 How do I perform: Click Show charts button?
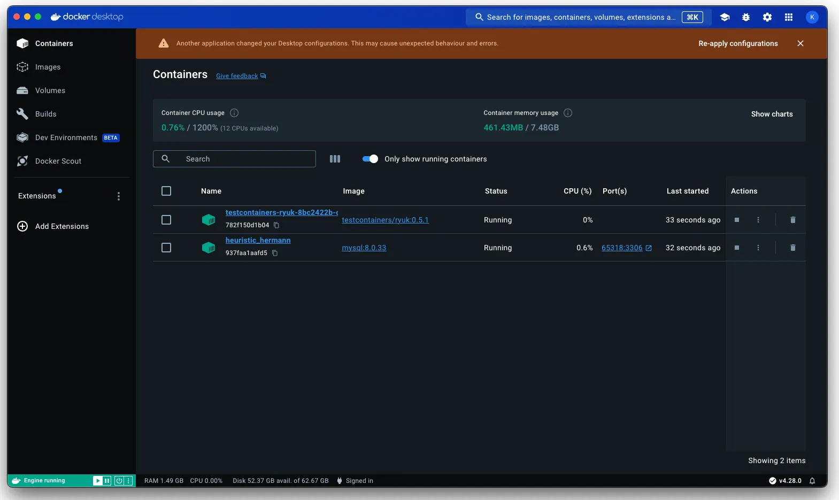[x=772, y=114]
